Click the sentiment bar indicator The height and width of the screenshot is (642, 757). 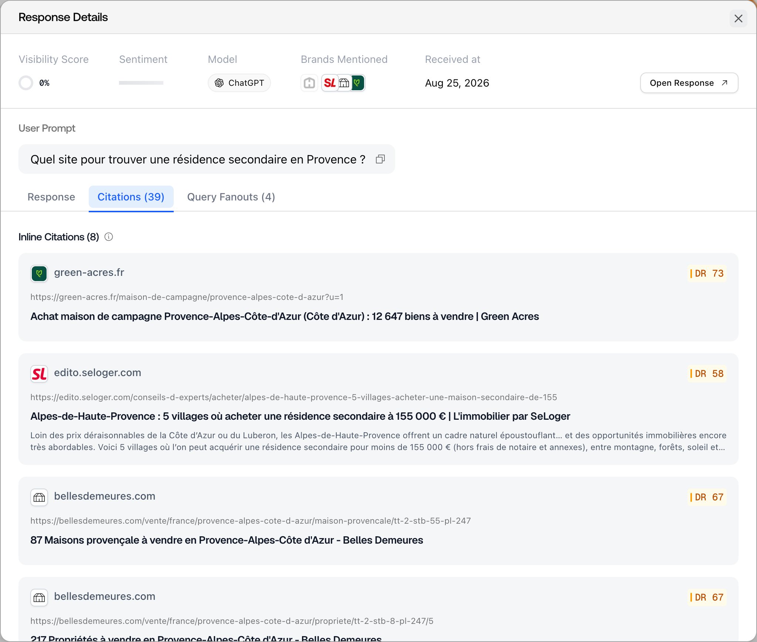point(141,83)
